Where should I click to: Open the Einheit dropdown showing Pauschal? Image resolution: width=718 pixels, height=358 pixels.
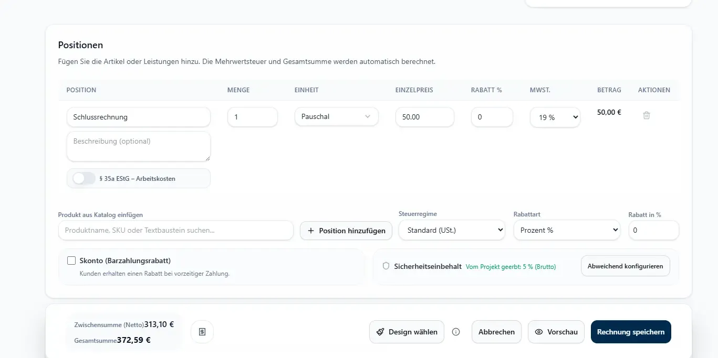[337, 116]
